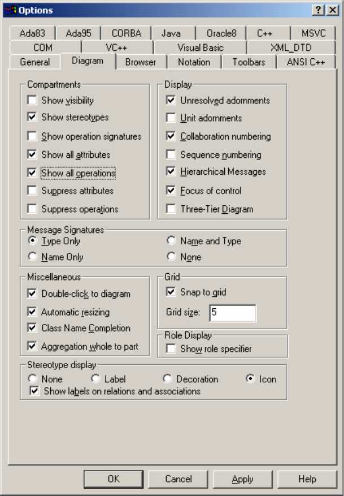The image size is (344, 496).
Task: Toggle Sequence numbering checkbox
Action: [171, 154]
